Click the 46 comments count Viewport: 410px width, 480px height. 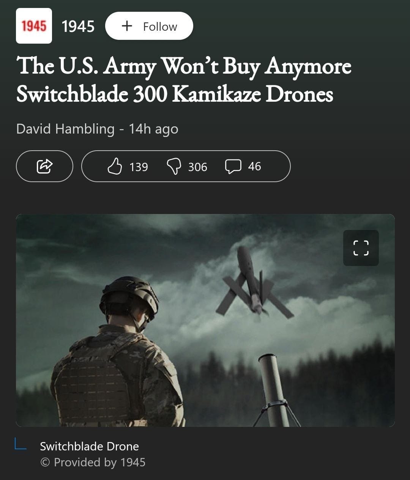click(x=254, y=167)
